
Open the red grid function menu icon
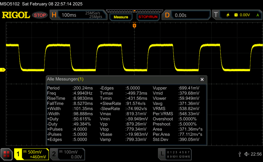pyautogui.click(x=6, y=154)
